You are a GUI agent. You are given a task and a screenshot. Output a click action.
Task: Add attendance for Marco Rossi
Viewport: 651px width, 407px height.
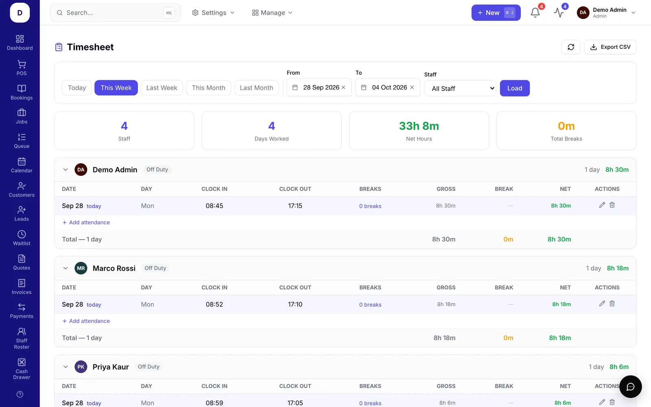tap(86, 321)
